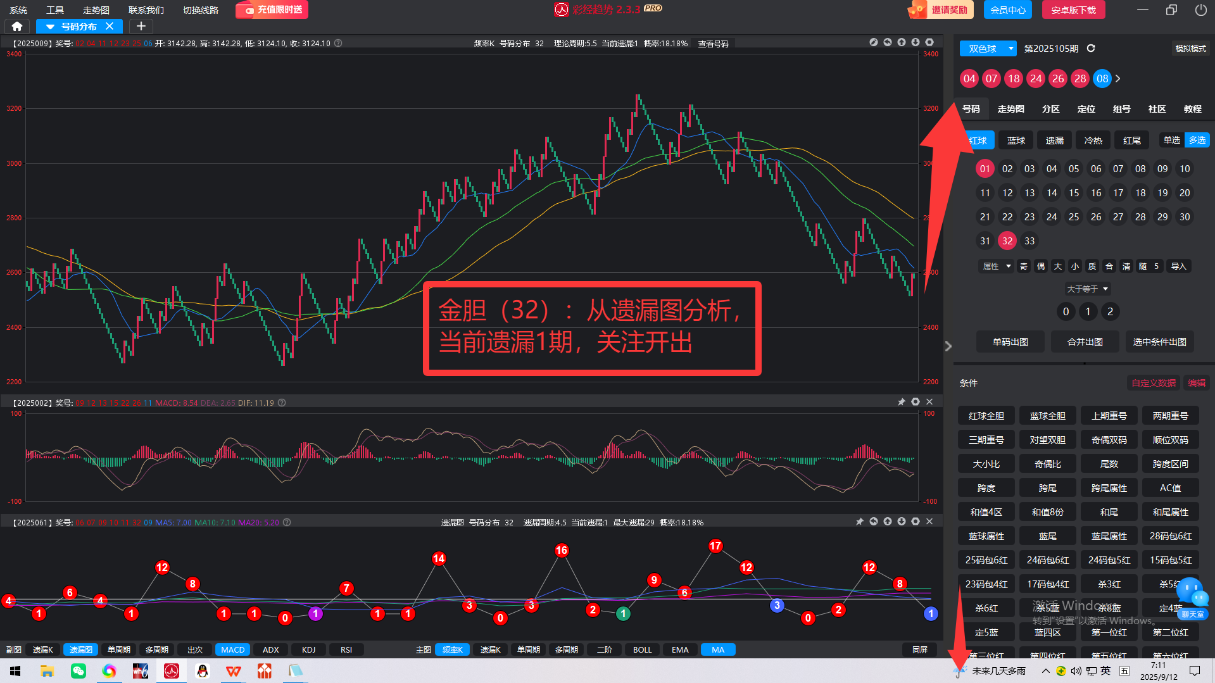Open help icon next to MACD values
This screenshot has width=1215, height=683.
tap(282, 403)
